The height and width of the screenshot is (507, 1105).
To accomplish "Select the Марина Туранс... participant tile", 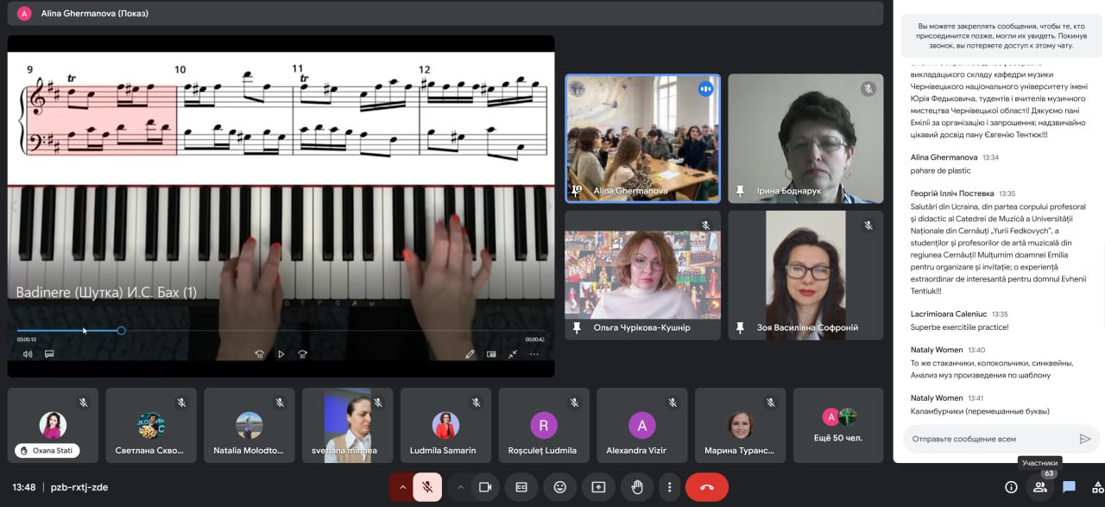I will (740, 425).
